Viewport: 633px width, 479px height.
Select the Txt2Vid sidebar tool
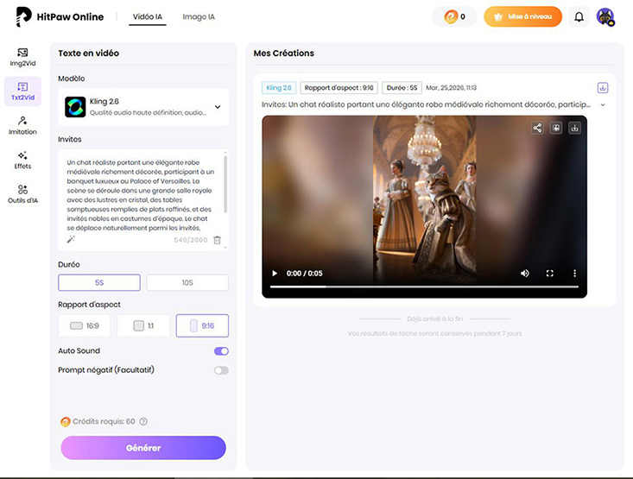[22, 91]
